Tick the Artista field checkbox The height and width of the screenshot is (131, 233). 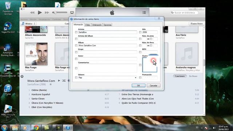click(x=76, y=32)
